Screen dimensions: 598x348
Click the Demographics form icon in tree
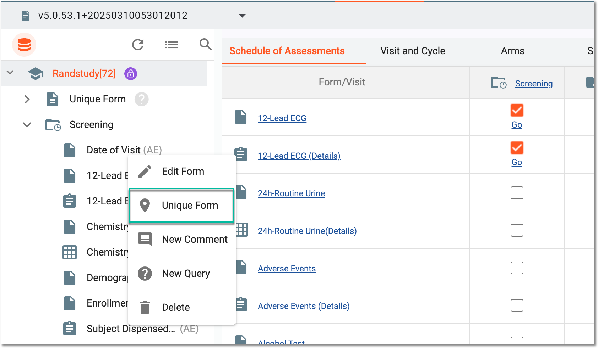(70, 278)
